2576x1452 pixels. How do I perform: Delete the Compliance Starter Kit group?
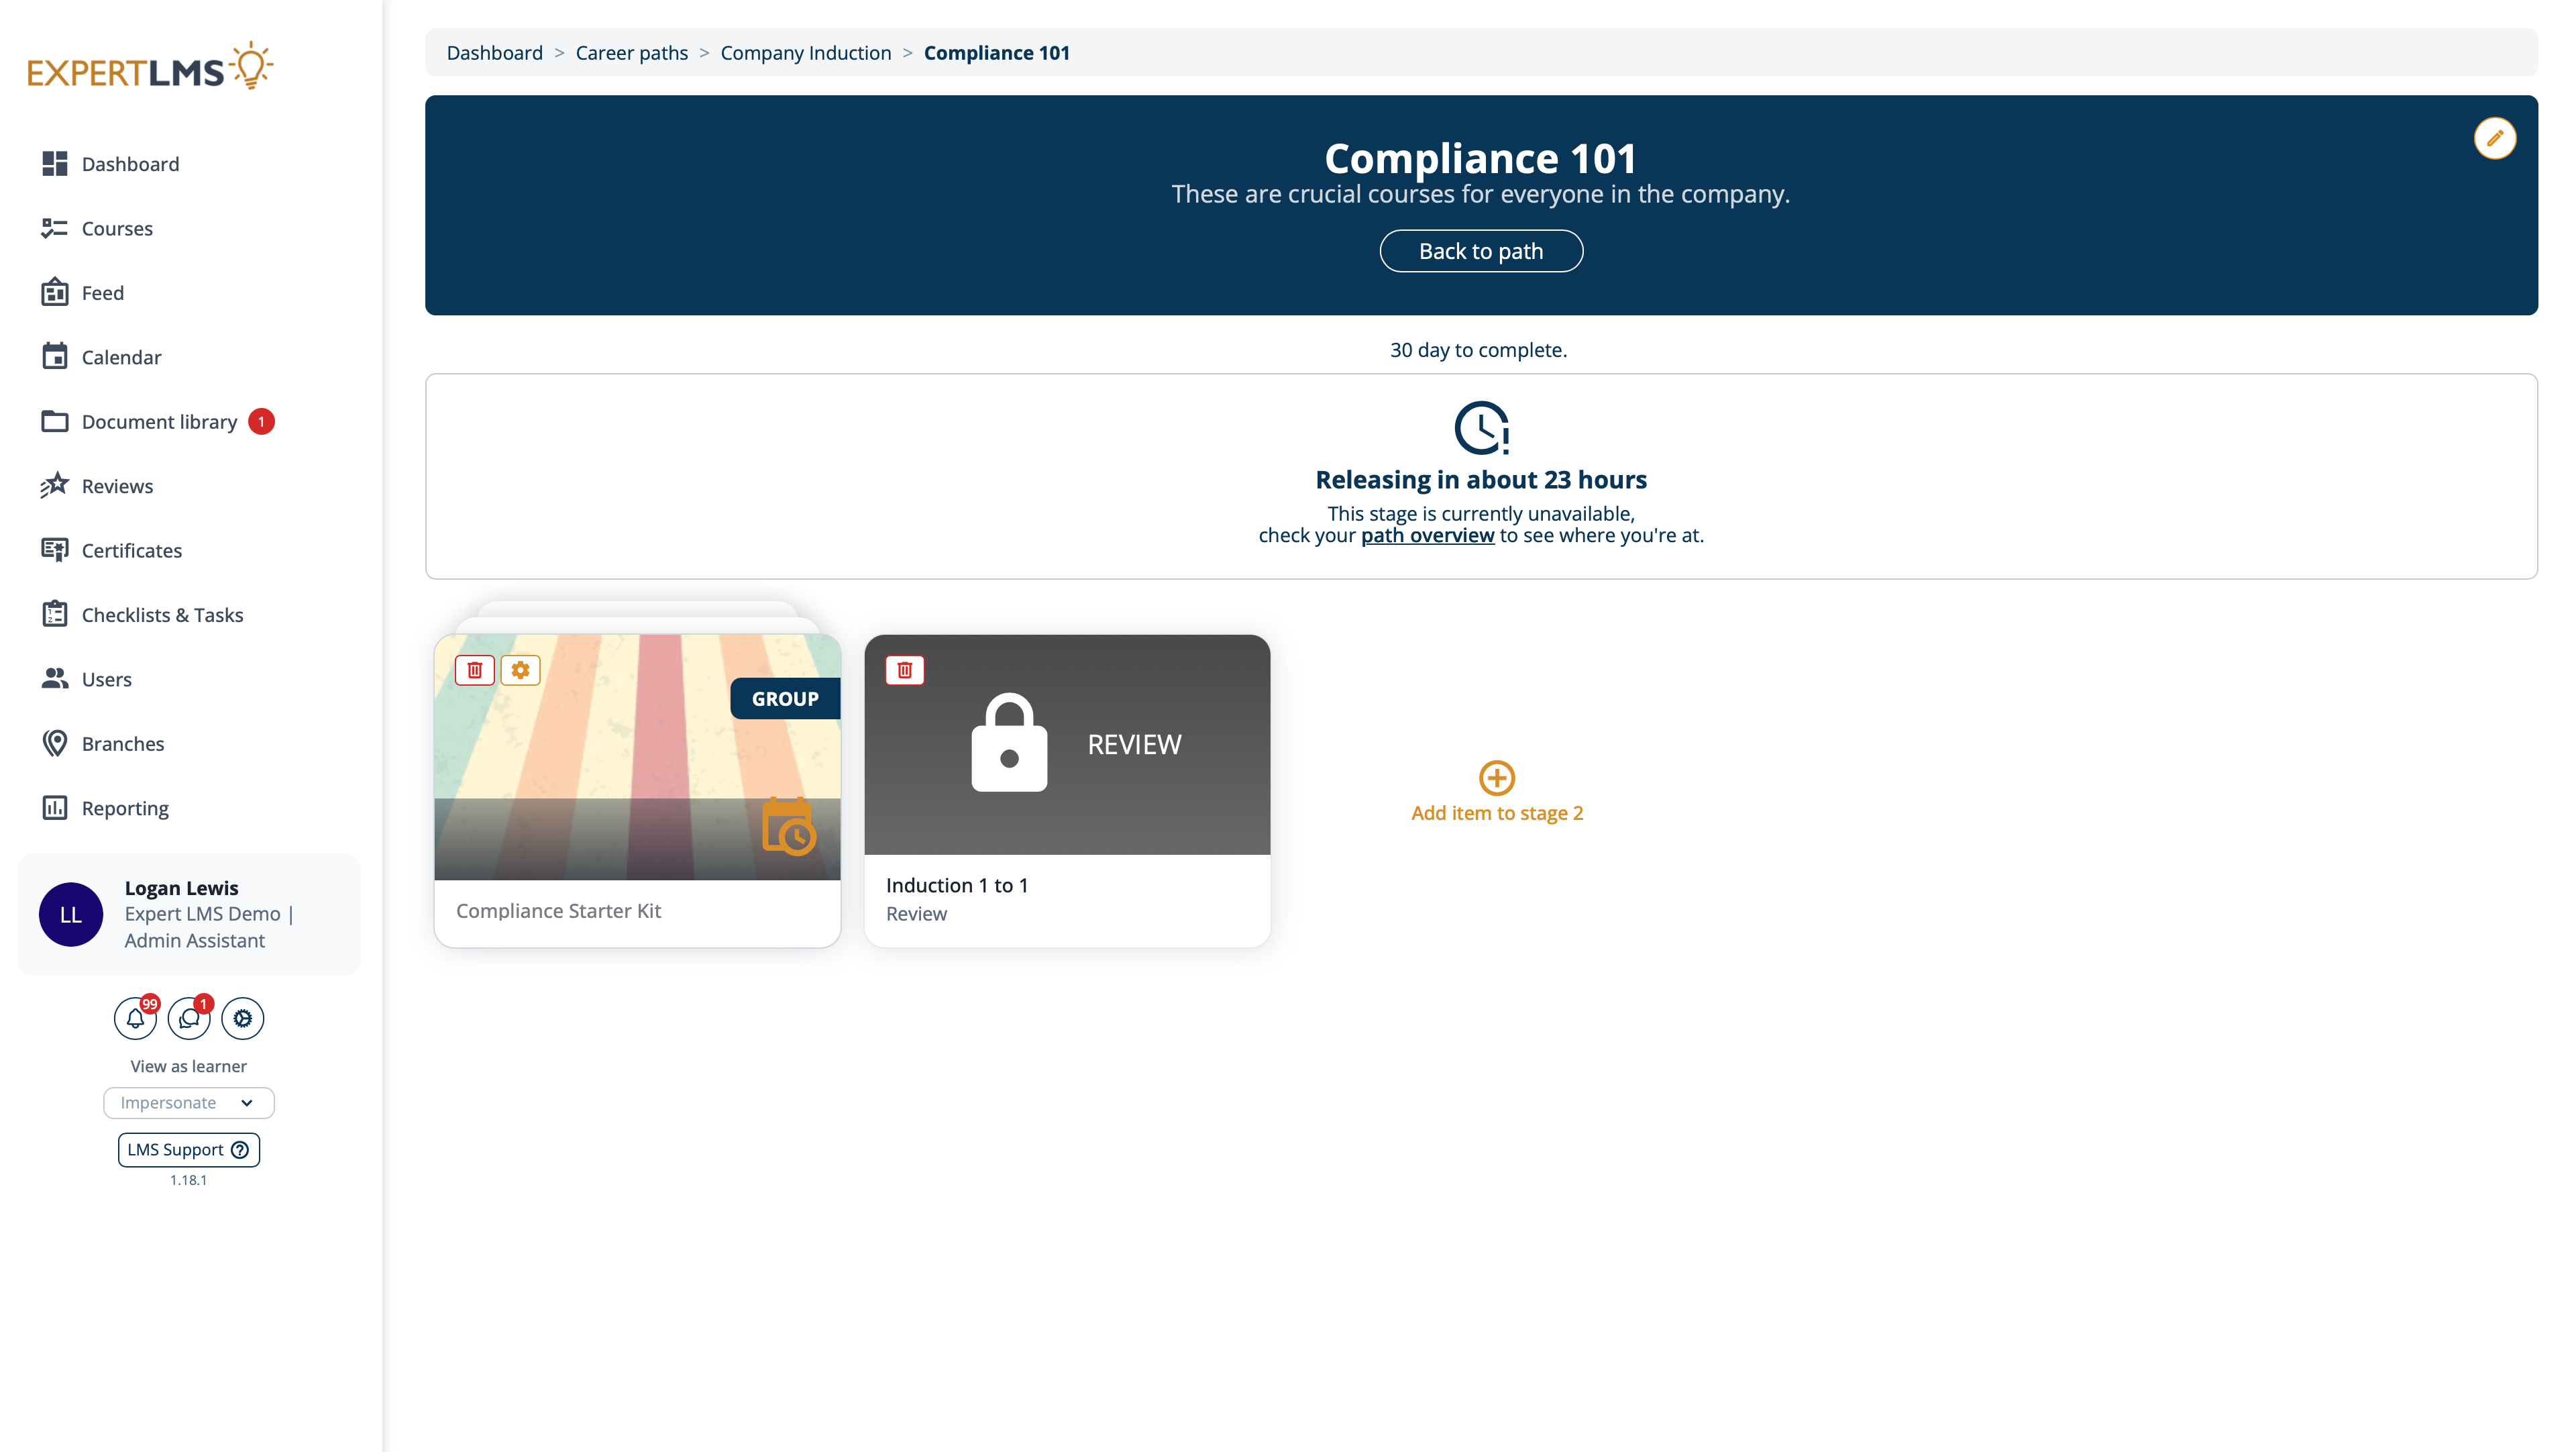click(x=475, y=670)
